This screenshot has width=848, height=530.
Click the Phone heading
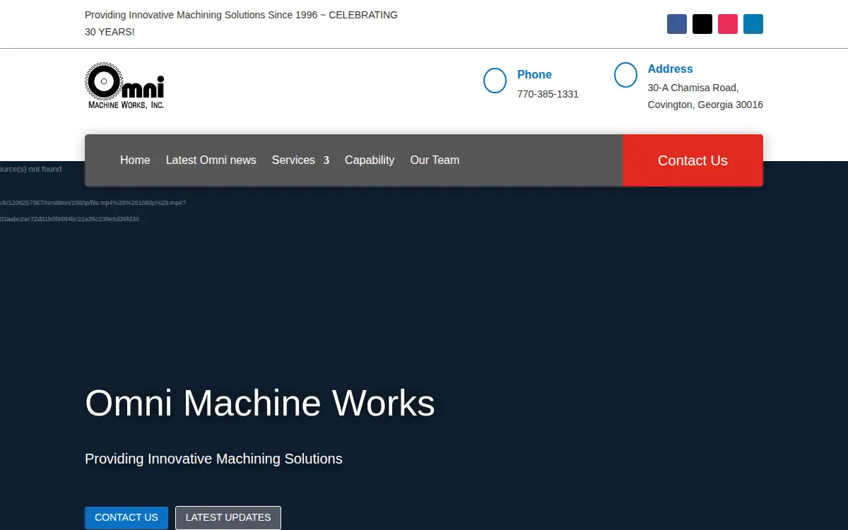pyautogui.click(x=534, y=75)
